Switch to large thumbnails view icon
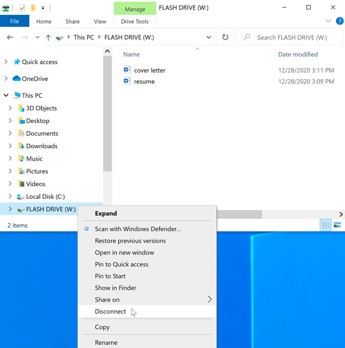The width and height of the screenshot is (345, 348). (338, 225)
